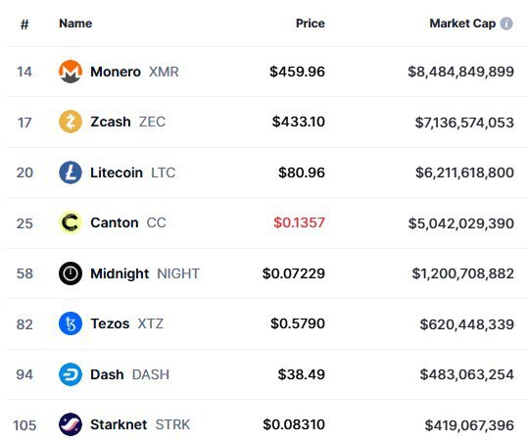Open the Market Cap info icon
The height and width of the screenshot is (445, 528).
pyautogui.click(x=506, y=24)
